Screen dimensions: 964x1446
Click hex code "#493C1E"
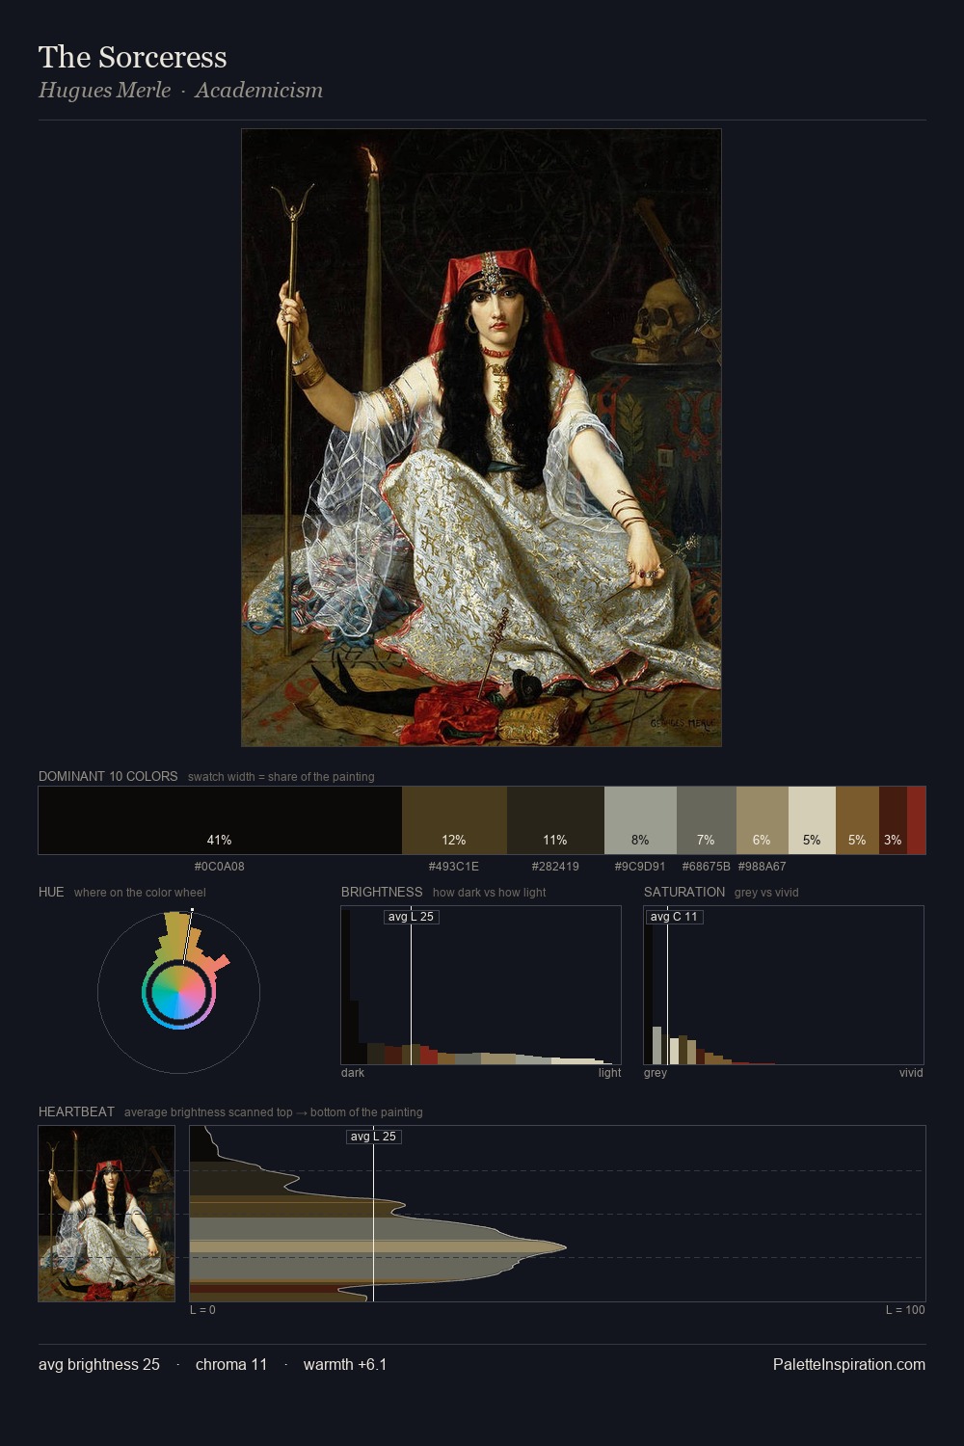point(454,866)
